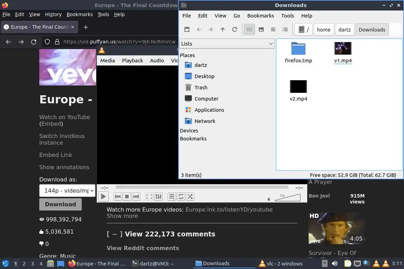404x269 pixels.
Task: Collapse comments with the [ – ] toggle
Action: pyautogui.click(x=115, y=234)
